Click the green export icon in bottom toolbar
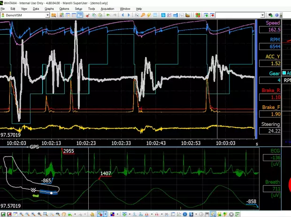This screenshot has height=217, width=291. [x=3, y=214]
